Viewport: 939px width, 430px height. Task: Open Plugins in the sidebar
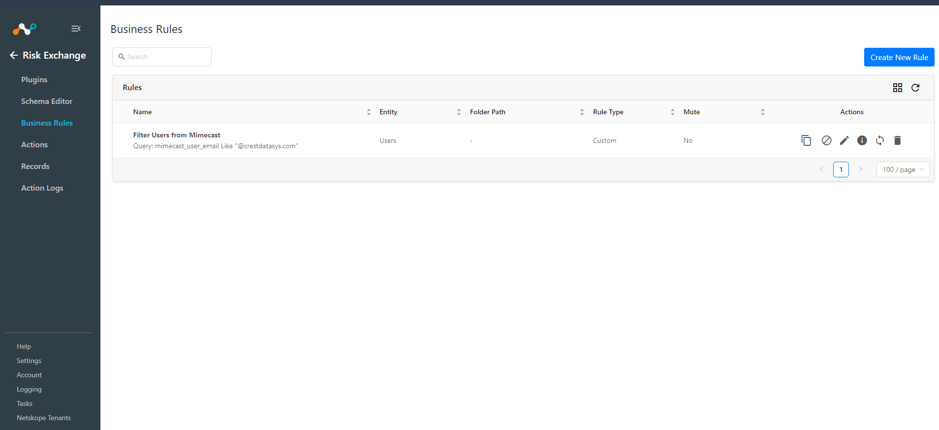pos(34,79)
